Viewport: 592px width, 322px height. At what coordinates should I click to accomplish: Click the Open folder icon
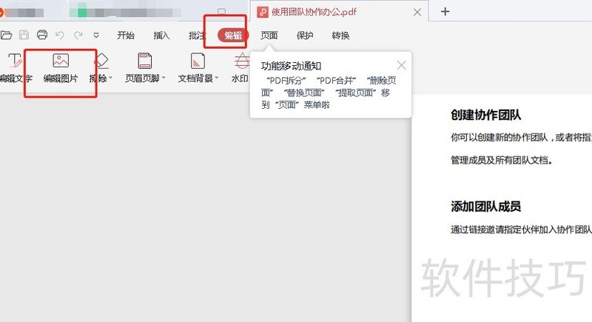(6, 35)
